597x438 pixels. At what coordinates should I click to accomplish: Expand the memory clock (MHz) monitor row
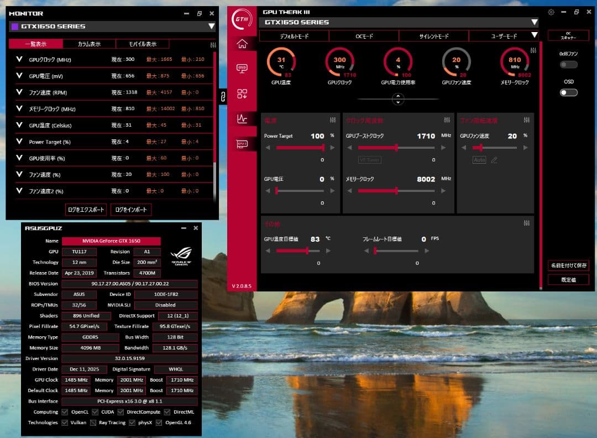(x=19, y=108)
